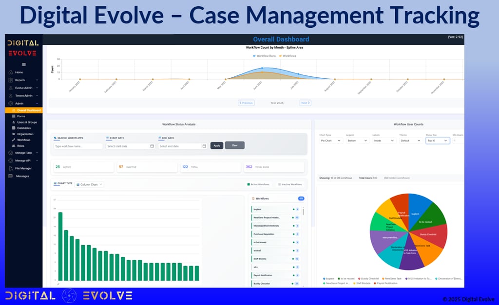Select Workflows in the Admin submenu

[x=24, y=140]
